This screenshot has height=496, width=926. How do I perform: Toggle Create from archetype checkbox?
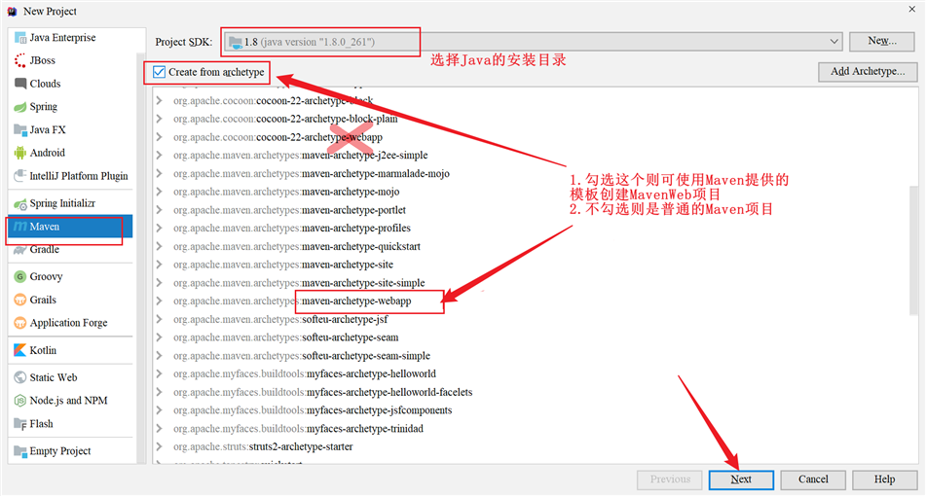click(x=159, y=72)
